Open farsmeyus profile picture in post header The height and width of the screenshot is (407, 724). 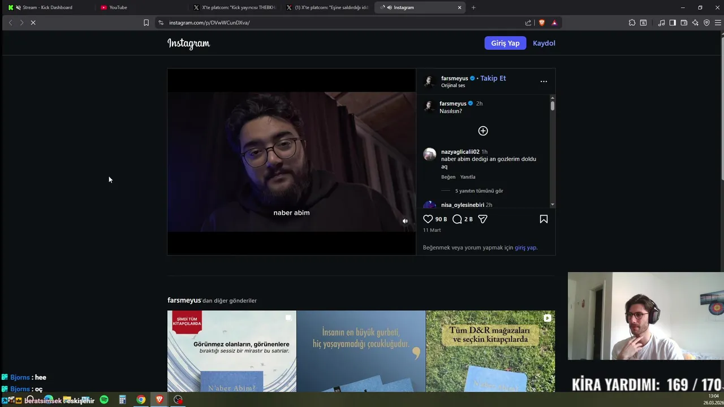(x=429, y=81)
